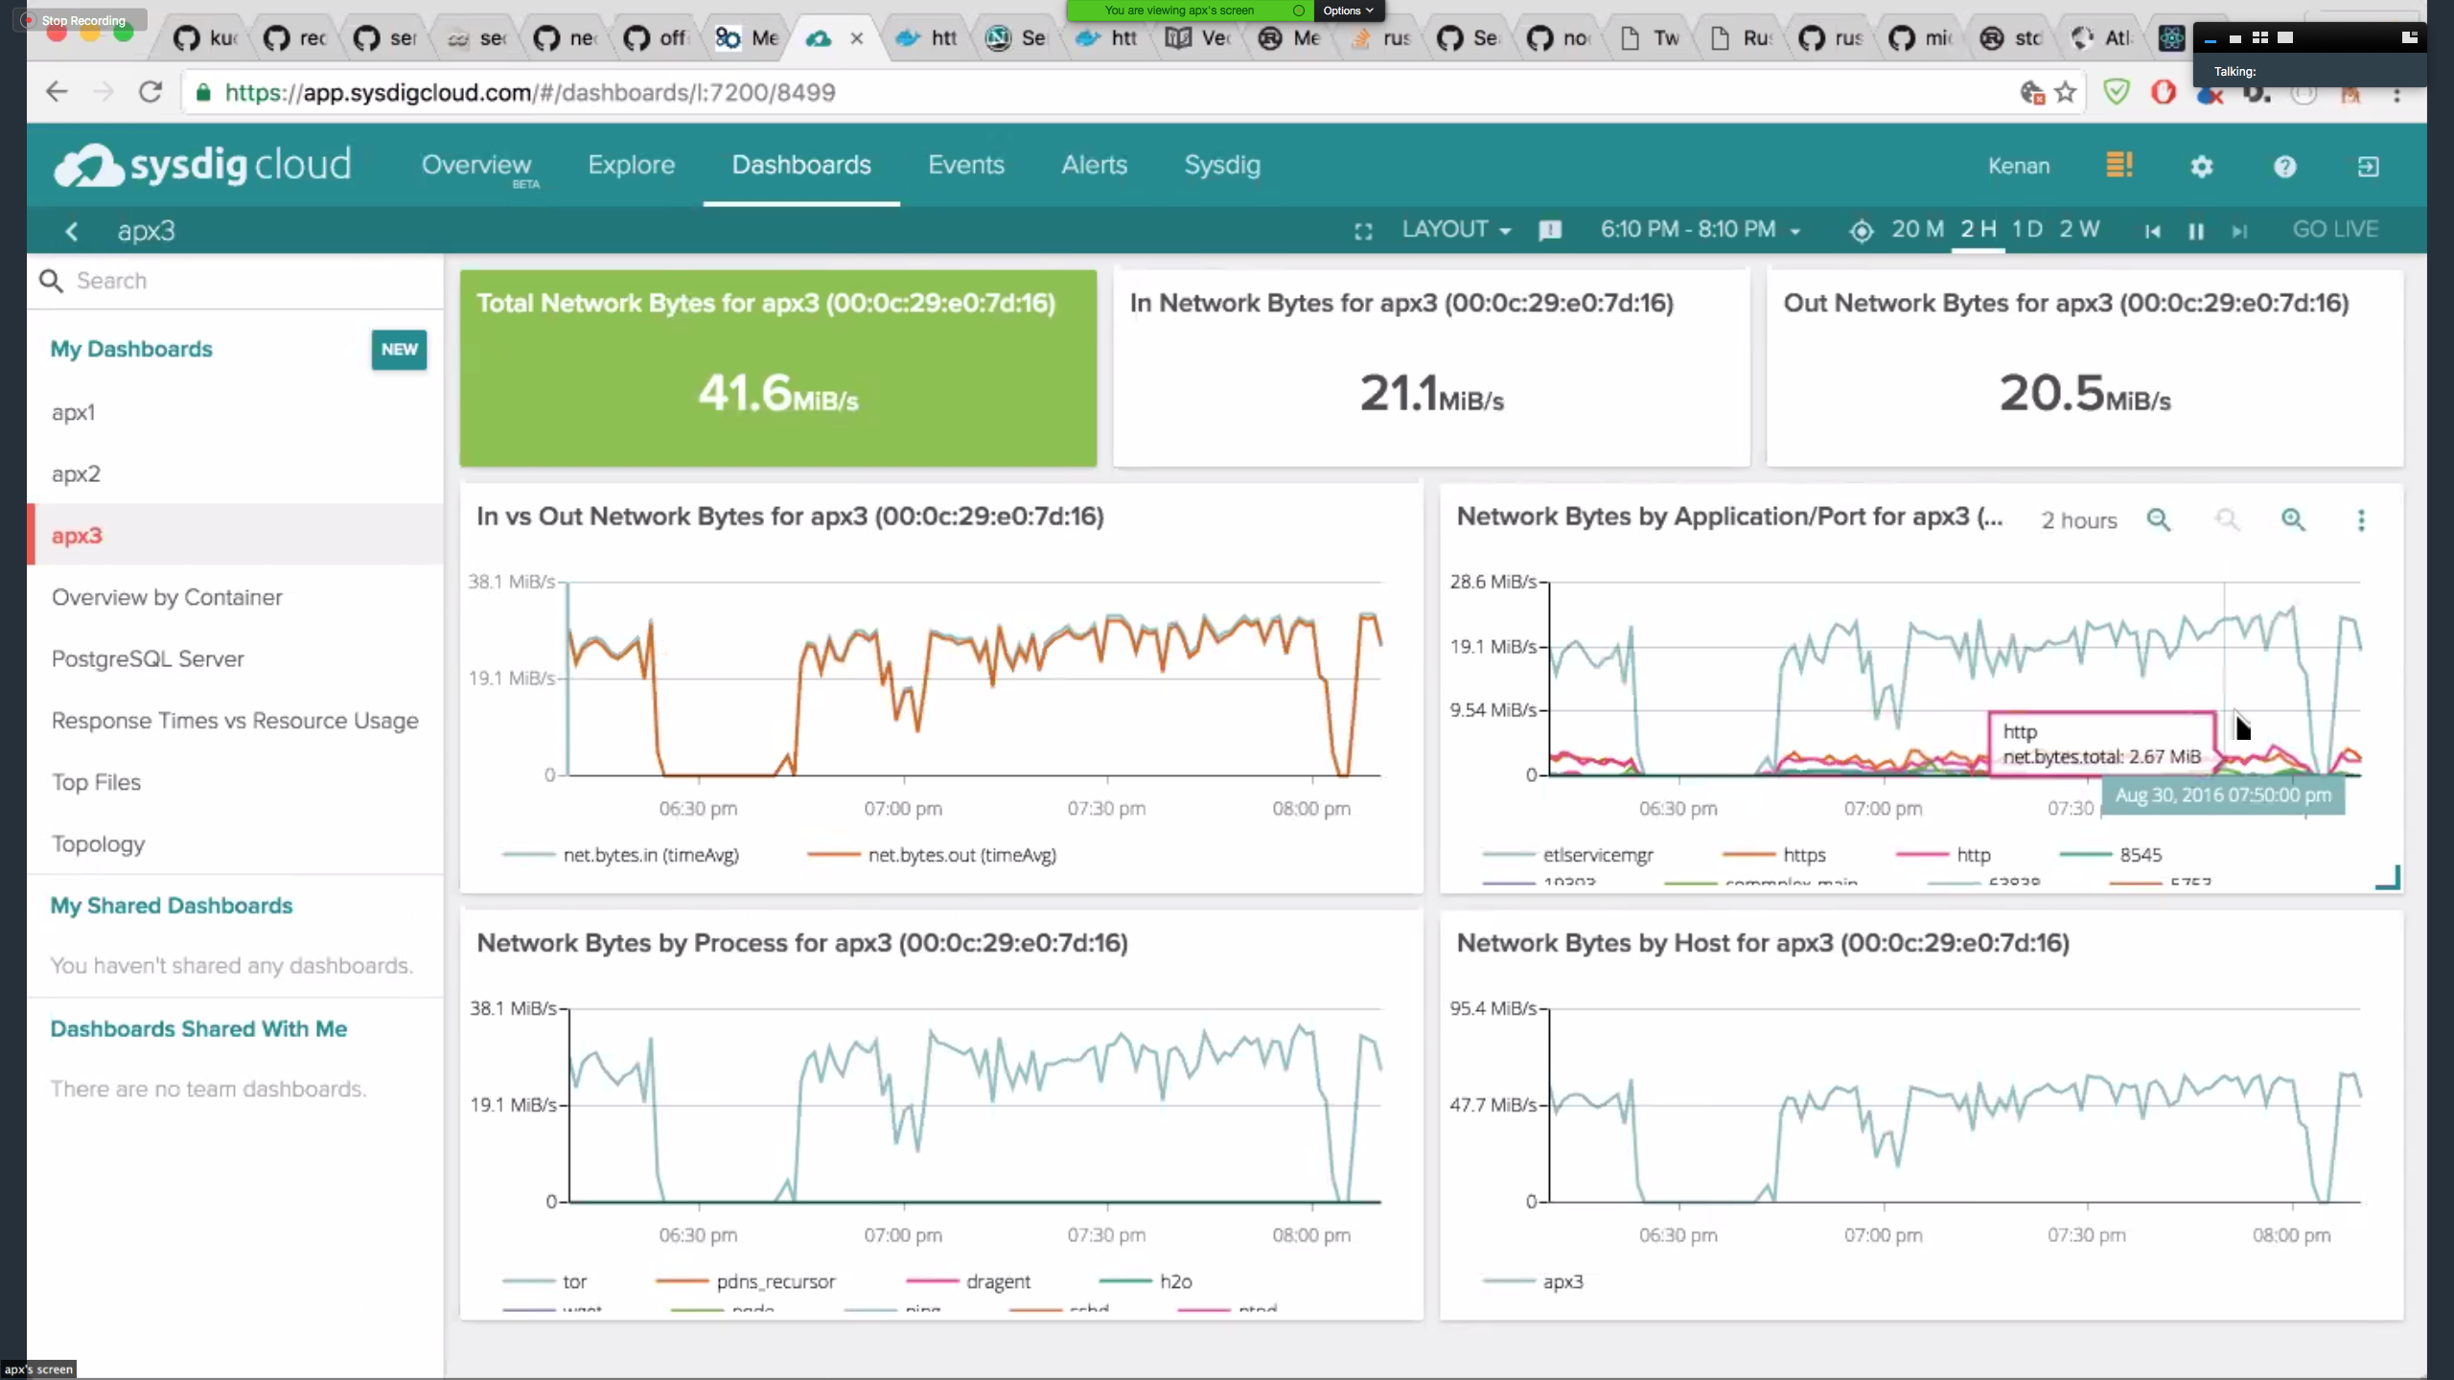2454x1380 pixels.
Task: Reload the browser page
Action: coord(150,92)
